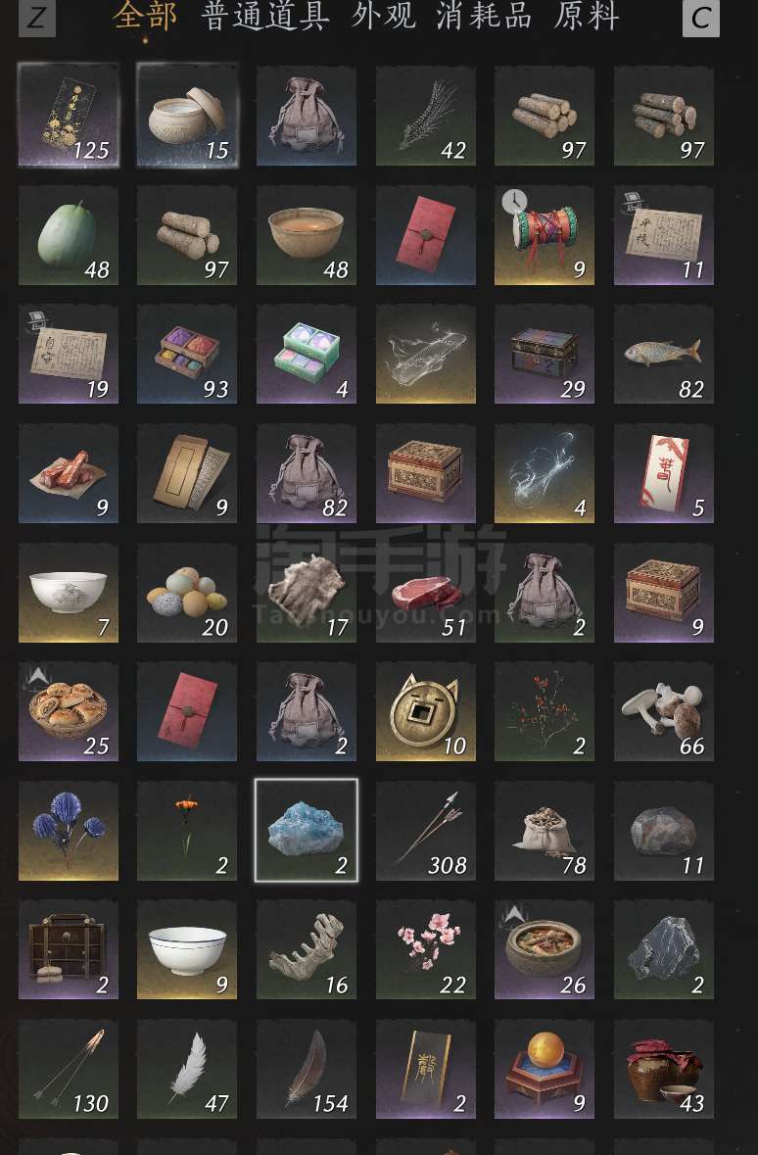Select the bird eggs item with count 20
The image size is (758, 1155).
(186, 593)
